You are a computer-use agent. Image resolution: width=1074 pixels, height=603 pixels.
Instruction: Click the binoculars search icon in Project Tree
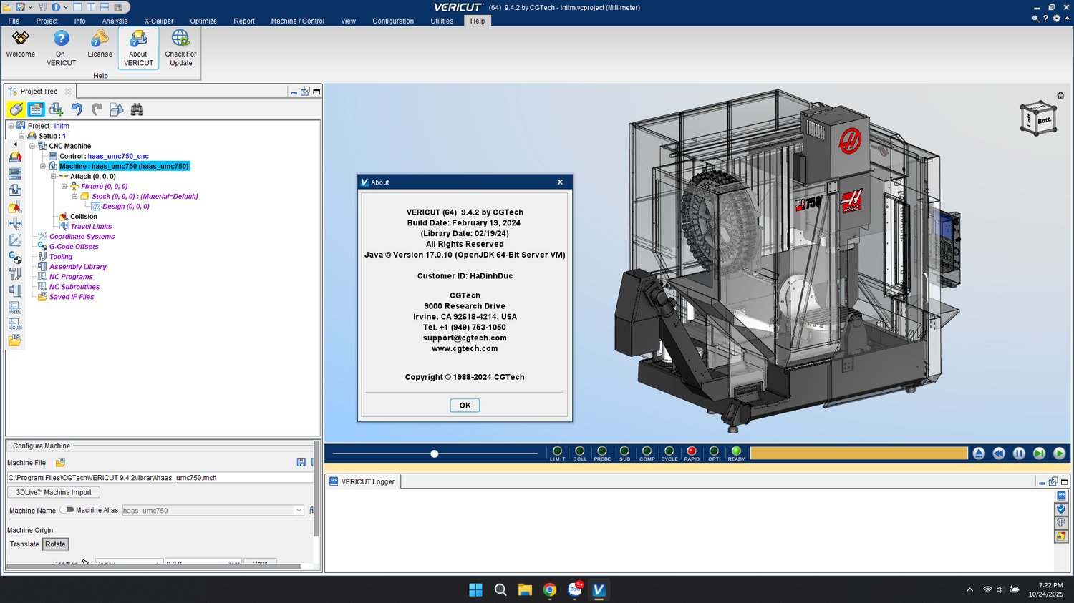click(137, 109)
